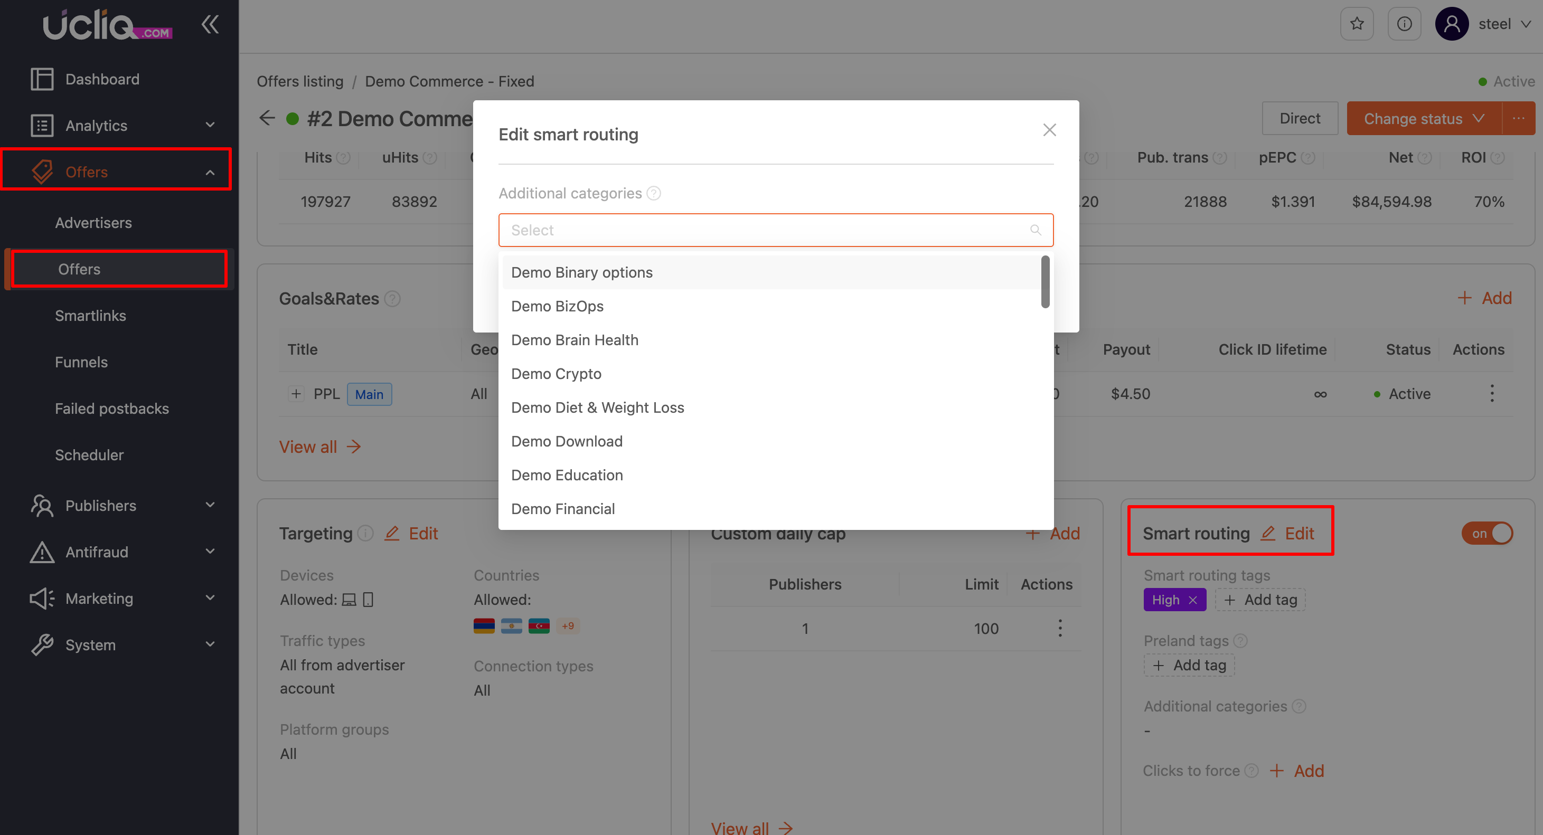Open the info circle icon in header
The image size is (1543, 835).
[1404, 24]
